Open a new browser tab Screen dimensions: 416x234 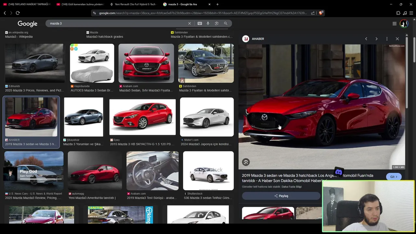pyautogui.click(x=217, y=4)
